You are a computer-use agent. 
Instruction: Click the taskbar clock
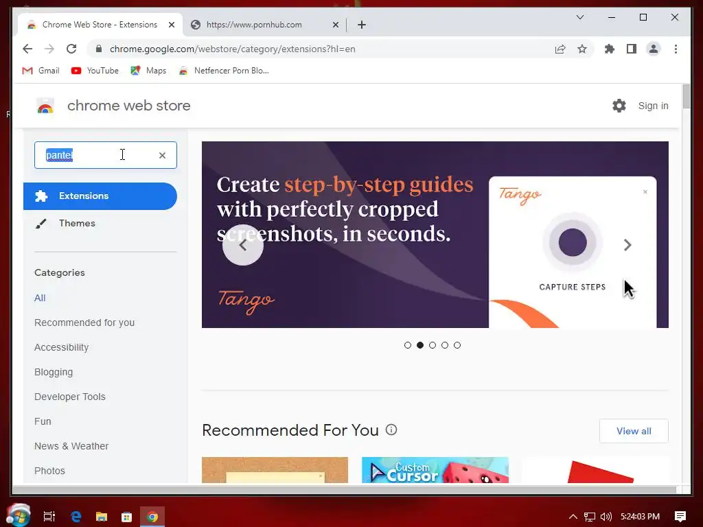tap(640, 517)
